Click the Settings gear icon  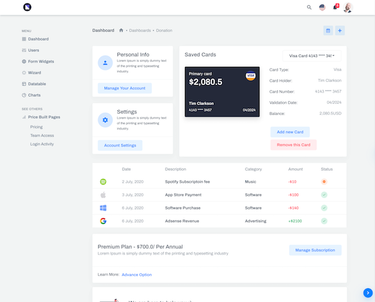pos(105,120)
